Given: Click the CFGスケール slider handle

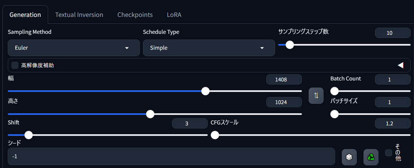Looking at the screenshot, I should point(215,135).
